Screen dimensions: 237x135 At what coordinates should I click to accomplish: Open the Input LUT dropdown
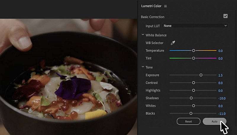pyautogui.click(x=195, y=26)
